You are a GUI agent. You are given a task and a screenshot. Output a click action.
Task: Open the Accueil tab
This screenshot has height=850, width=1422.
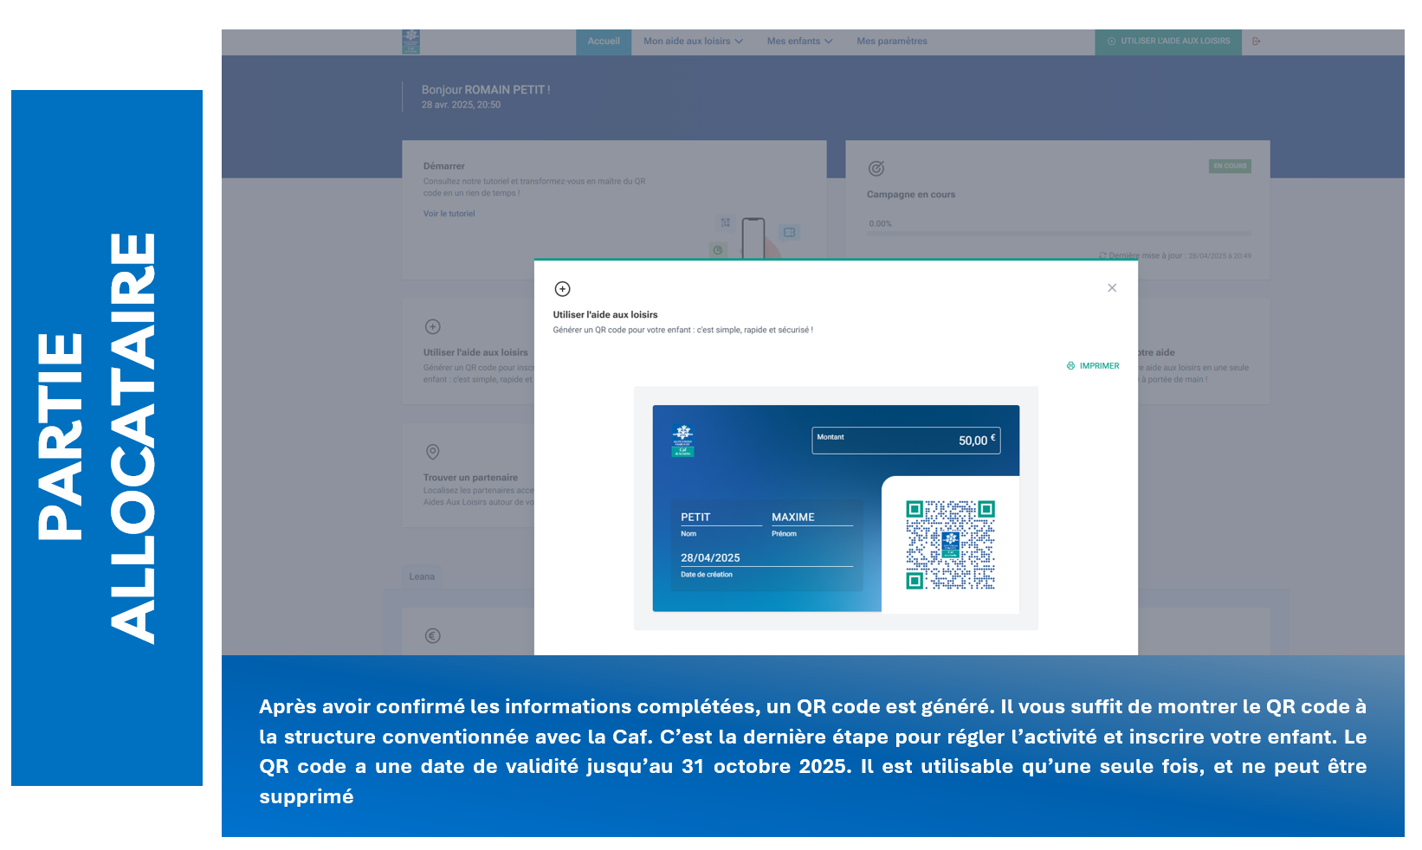[x=604, y=42]
